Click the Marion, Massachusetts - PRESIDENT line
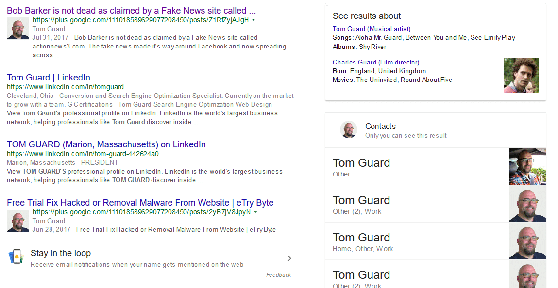Viewport: 558px width, 288px height. click(x=62, y=162)
